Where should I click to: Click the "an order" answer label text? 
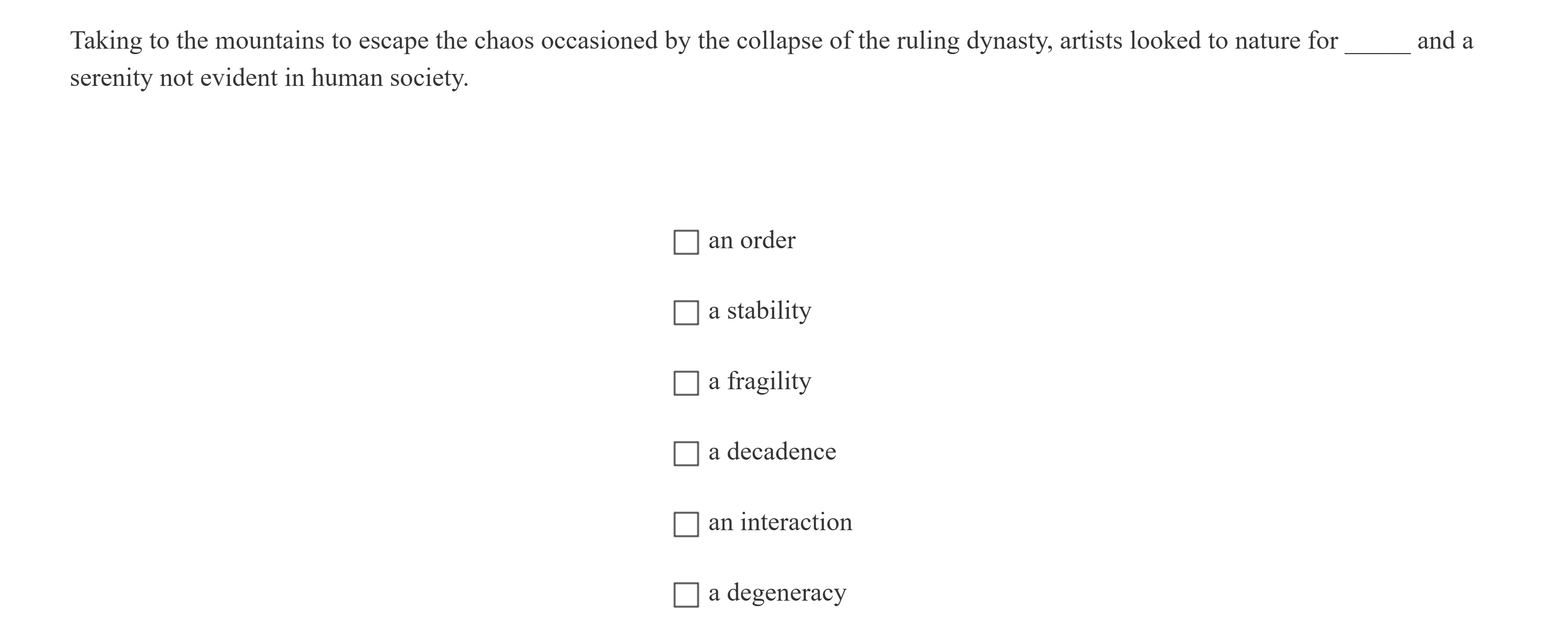tap(752, 241)
